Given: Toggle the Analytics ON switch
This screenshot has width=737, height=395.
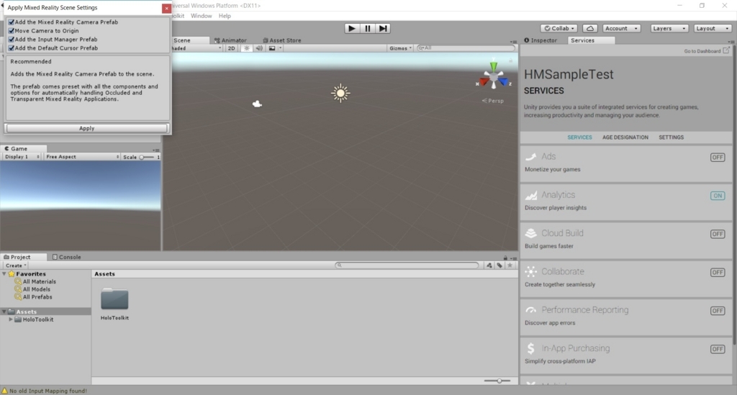Looking at the screenshot, I should [718, 196].
